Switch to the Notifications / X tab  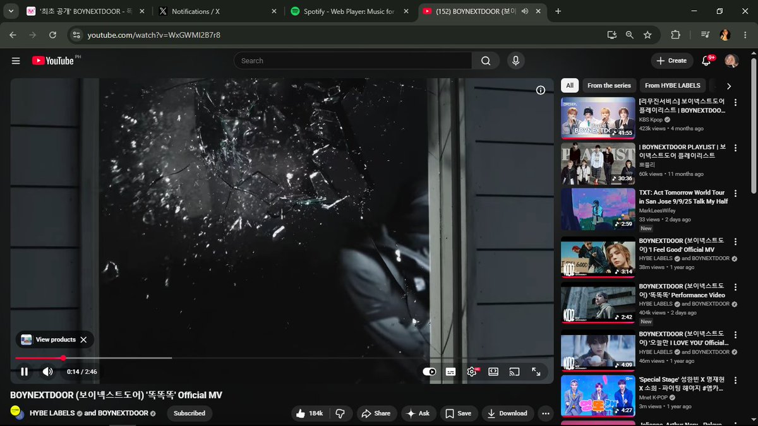217,11
